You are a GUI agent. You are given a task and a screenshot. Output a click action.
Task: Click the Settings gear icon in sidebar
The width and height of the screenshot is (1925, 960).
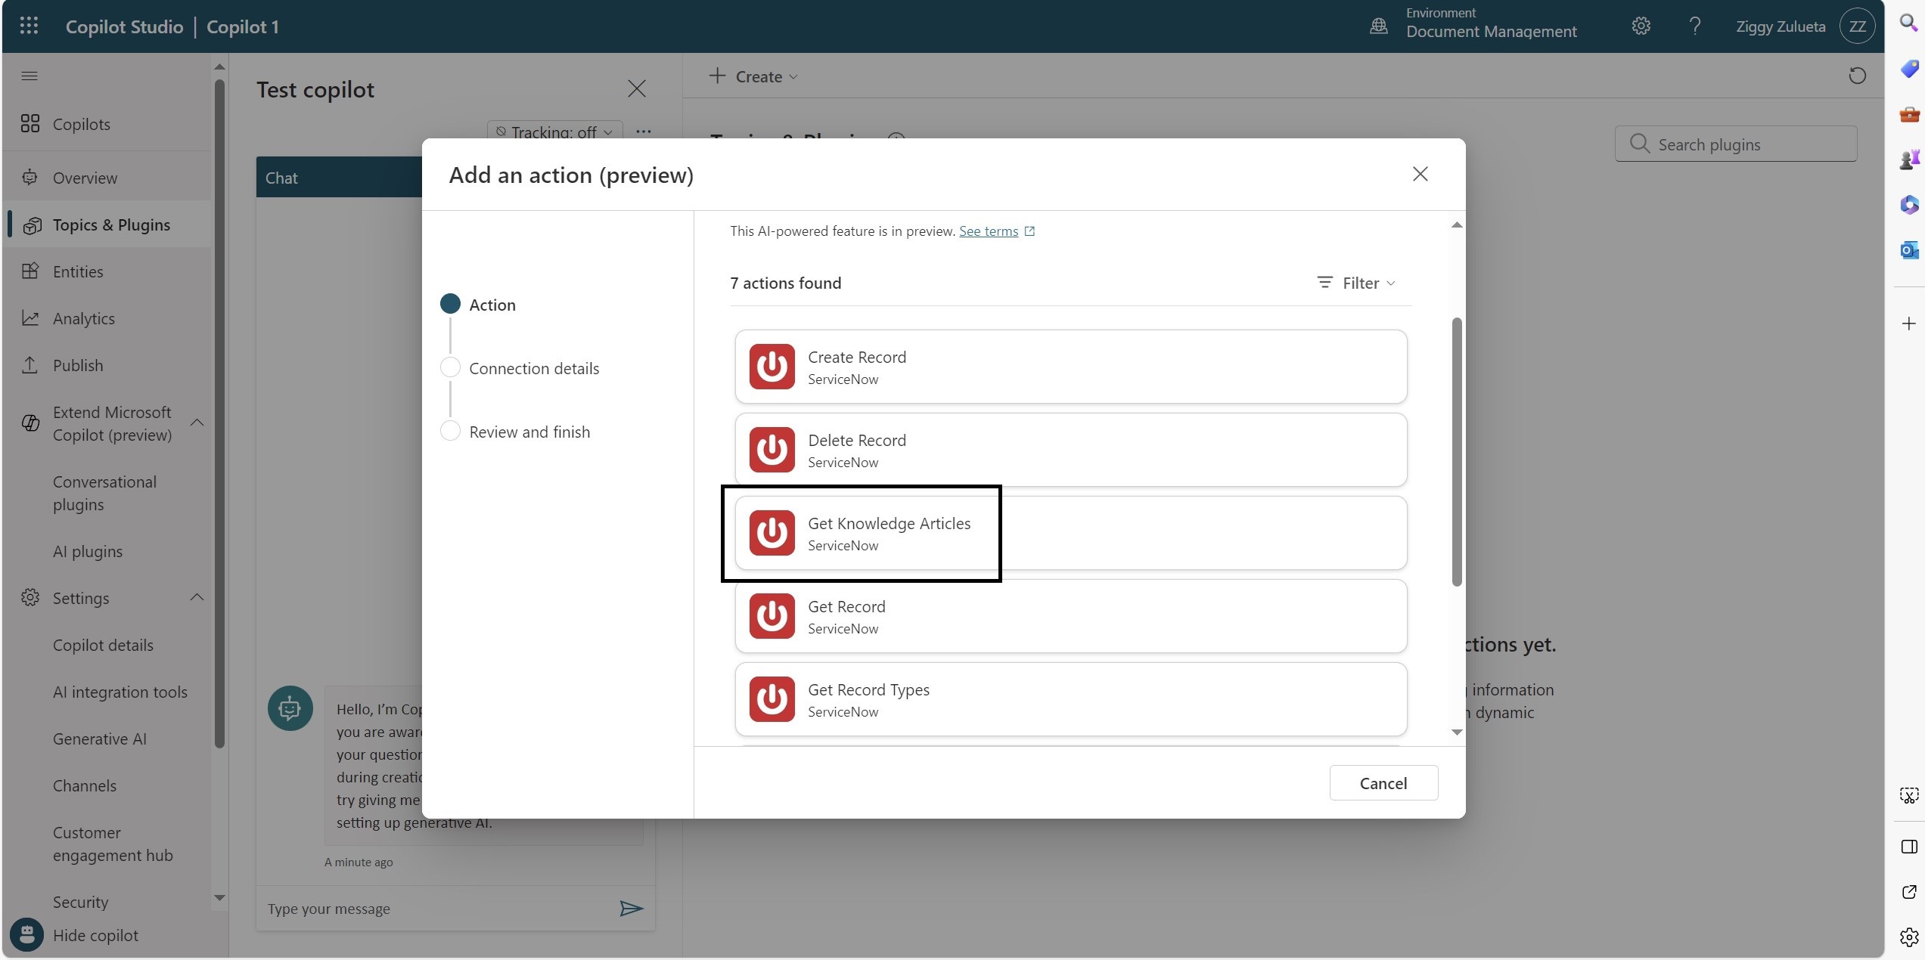[x=30, y=598]
